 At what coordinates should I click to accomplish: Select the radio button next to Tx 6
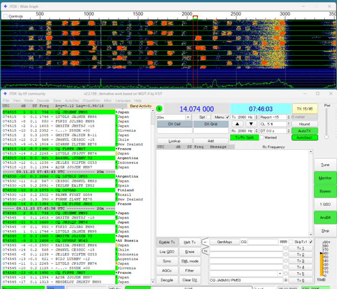[x=285, y=280]
